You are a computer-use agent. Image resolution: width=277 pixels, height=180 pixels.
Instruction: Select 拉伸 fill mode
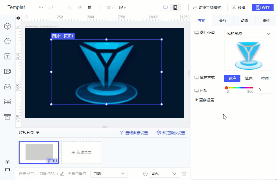click(x=265, y=78)
